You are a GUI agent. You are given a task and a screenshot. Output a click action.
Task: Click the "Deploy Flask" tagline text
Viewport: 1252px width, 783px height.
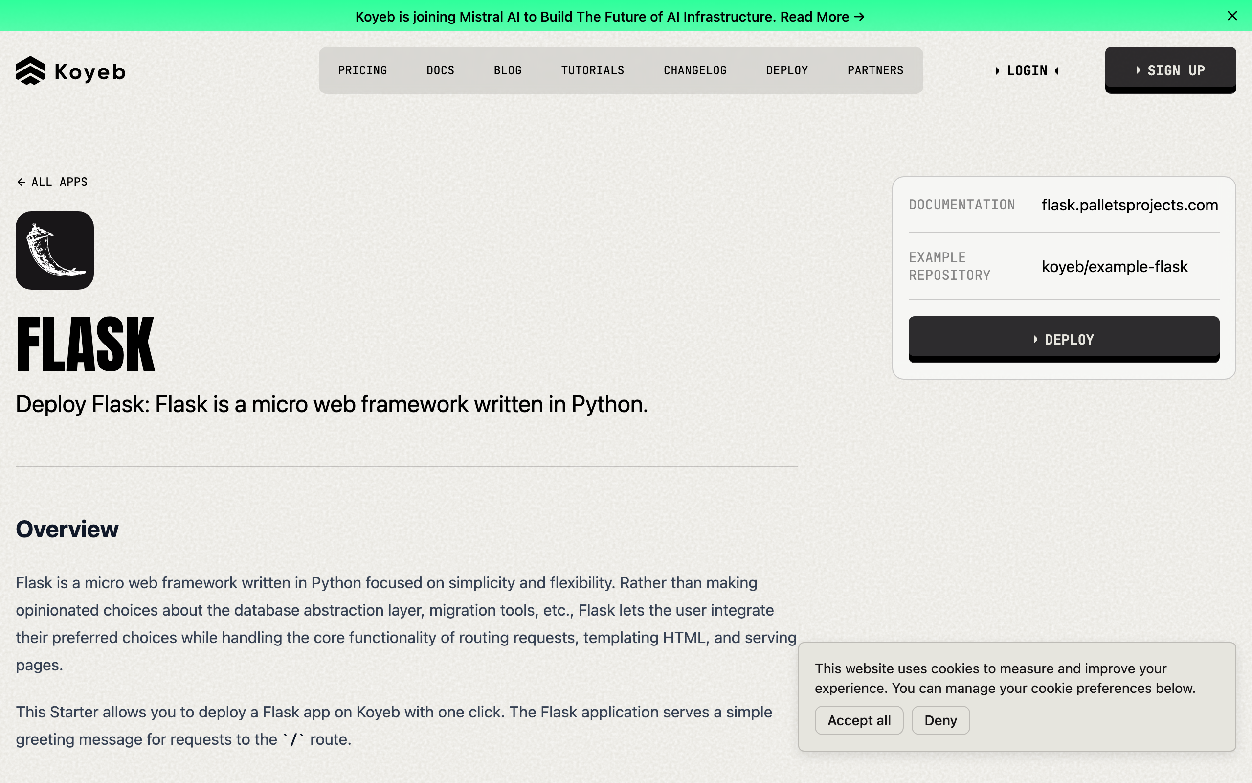pyautogui.click(x=332, y=404)
